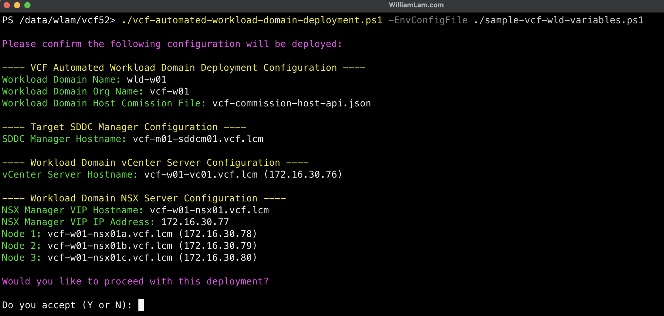Click 'Would you like to proceed' question
Image resolution: width=664 pixels, height=316 pixels.
point(135,281)
